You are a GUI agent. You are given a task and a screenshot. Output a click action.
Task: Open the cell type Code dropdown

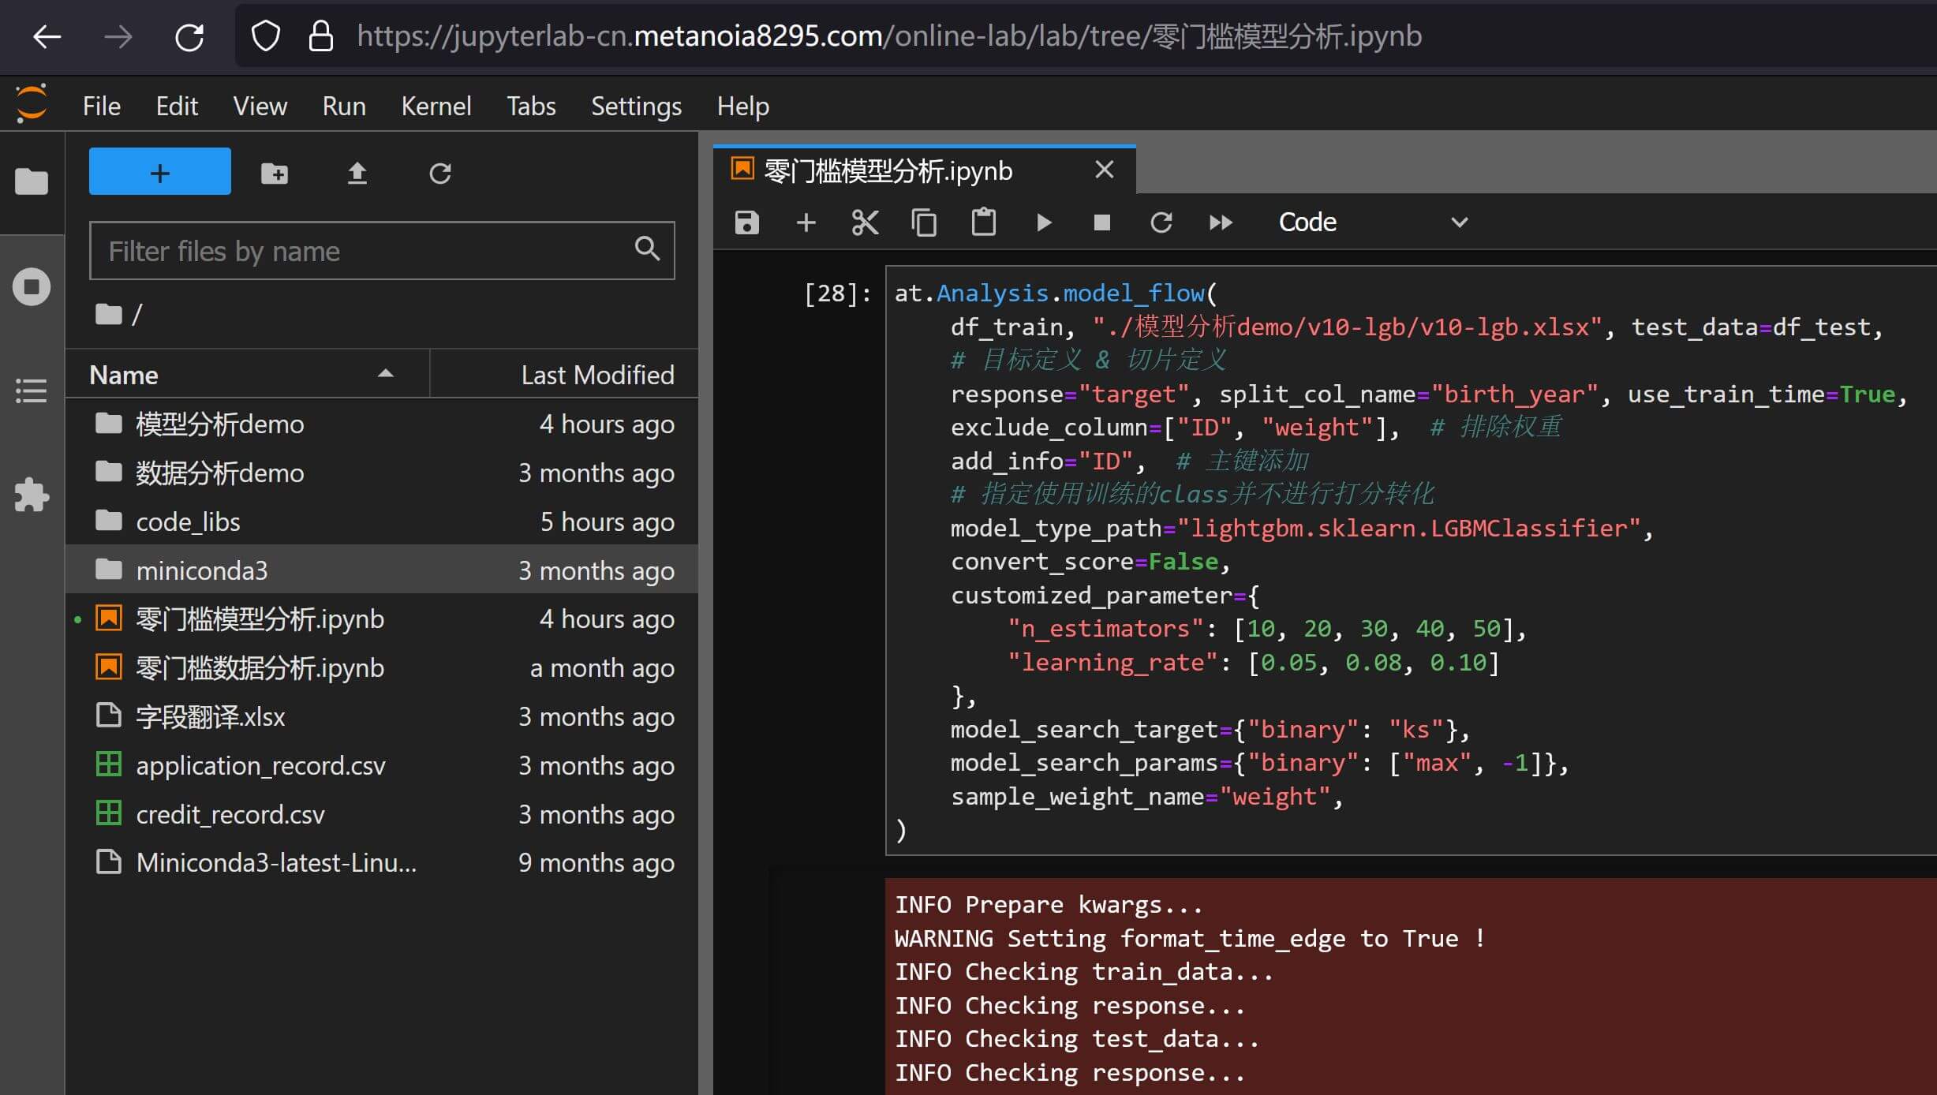click(1372, 222)
